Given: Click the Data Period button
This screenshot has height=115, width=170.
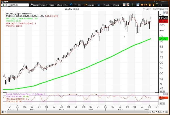Looking at the screenshot, I should [156, 112].
